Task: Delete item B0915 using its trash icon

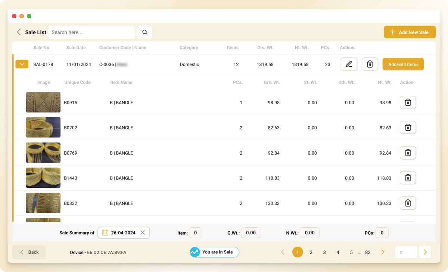Action: tap(408, 102)
